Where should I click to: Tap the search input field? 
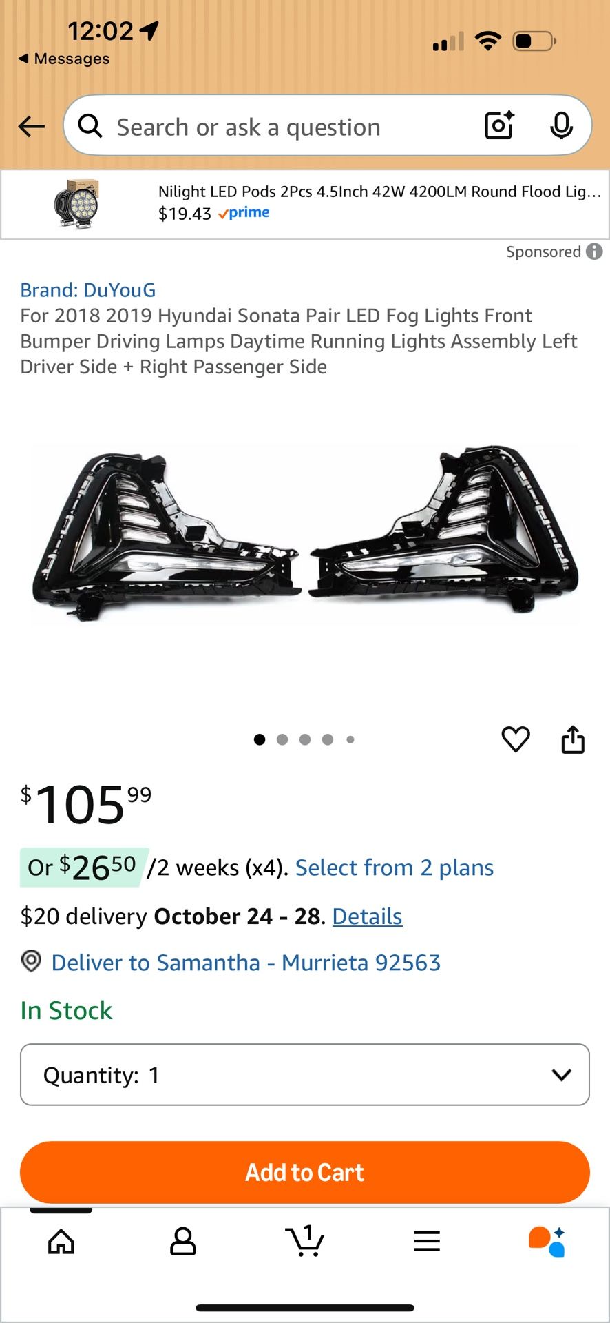coord(275,127)
